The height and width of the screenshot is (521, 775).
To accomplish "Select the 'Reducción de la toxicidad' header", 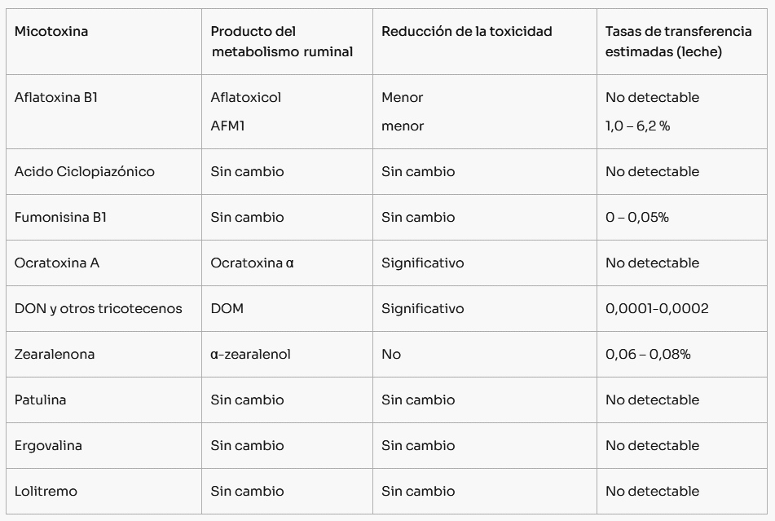I will pyautogui.click(x=466, y=32).
